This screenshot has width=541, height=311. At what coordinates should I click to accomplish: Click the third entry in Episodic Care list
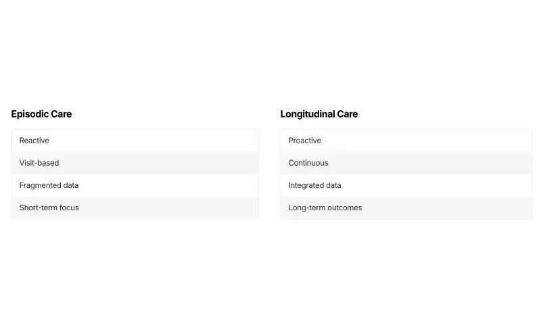click(x=135, y=185)
